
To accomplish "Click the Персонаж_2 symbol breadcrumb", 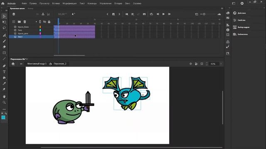I will (x=60, y=64).
